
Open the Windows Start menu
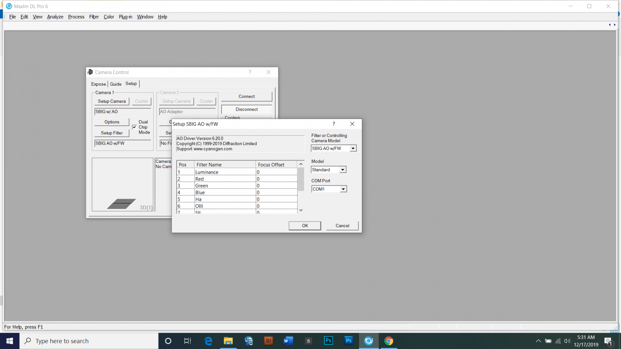coord(10,341)
